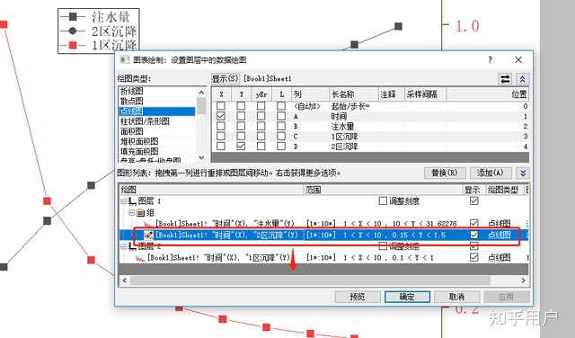
Task: Click left arrow of horizontal scrollbar
Action: pos(125,280)
